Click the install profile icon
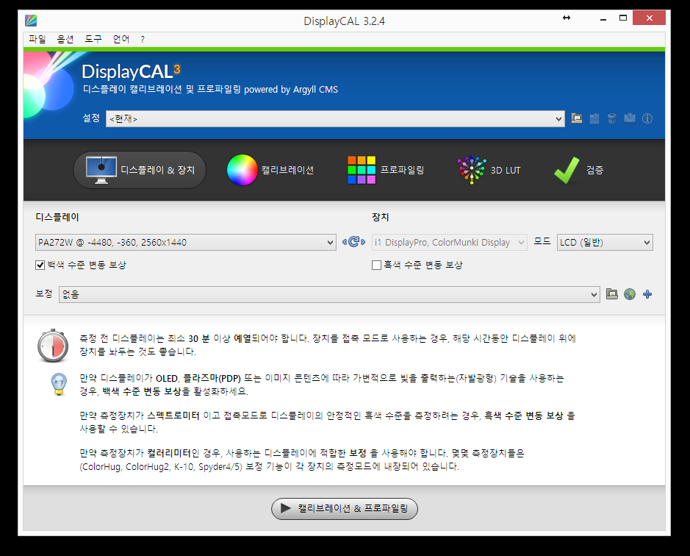 pos(630,118)
